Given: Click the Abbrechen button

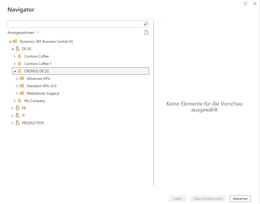Looking at the screenshot, I should pos(240,199).
